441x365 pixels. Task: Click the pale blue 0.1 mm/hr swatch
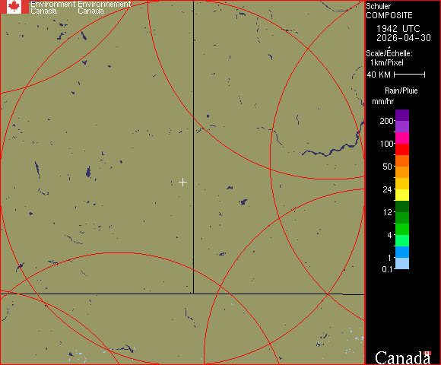click(402, 264)
